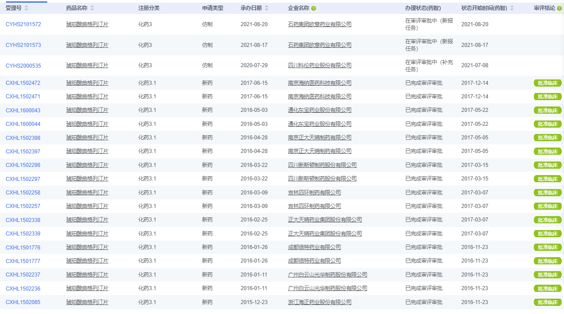Click 批准临床 badge in CXHL1502471 row
This screenshot has width=564, height=314.
click(547, 97)
